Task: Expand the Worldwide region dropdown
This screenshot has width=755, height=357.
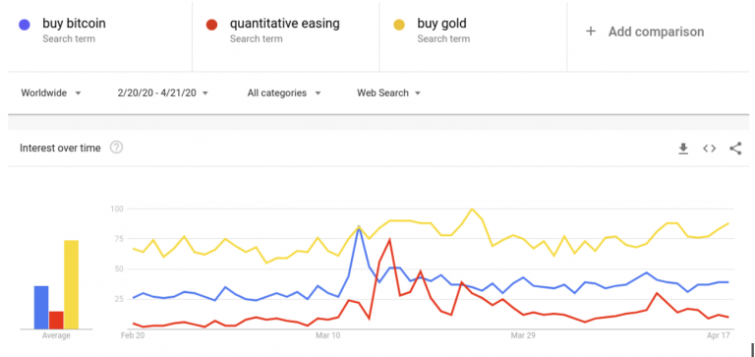Action: [x=51, y=93]
